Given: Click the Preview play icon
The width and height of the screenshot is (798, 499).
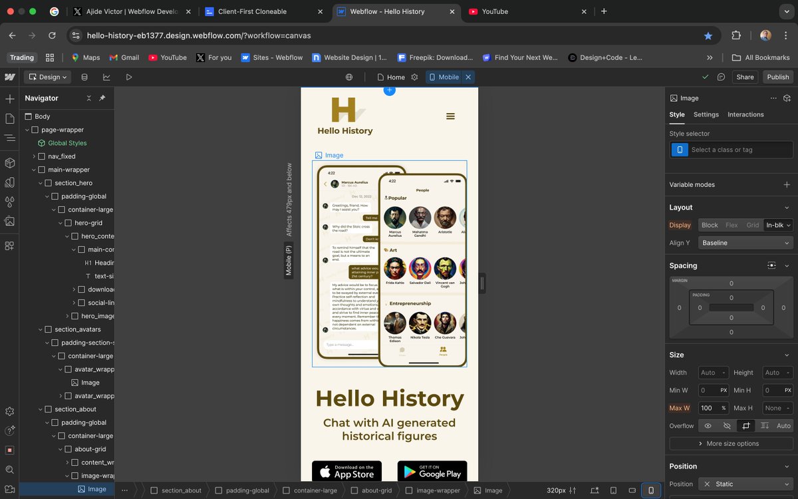Looking at the screenshot, I should [x=129, y=77].
